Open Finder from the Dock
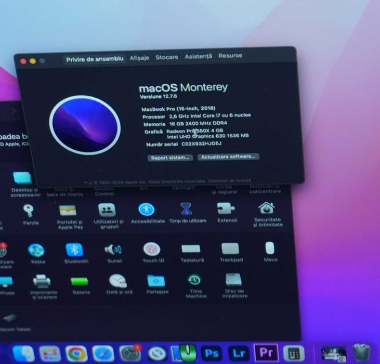 23,354
